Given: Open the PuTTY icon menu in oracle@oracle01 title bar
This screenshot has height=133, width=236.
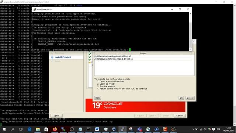Looking at the screenshot, I should 1,2.
